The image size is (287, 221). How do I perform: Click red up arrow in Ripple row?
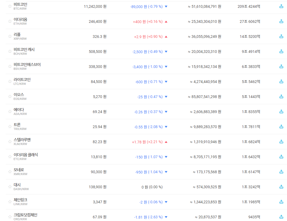(x=166, y=37)
